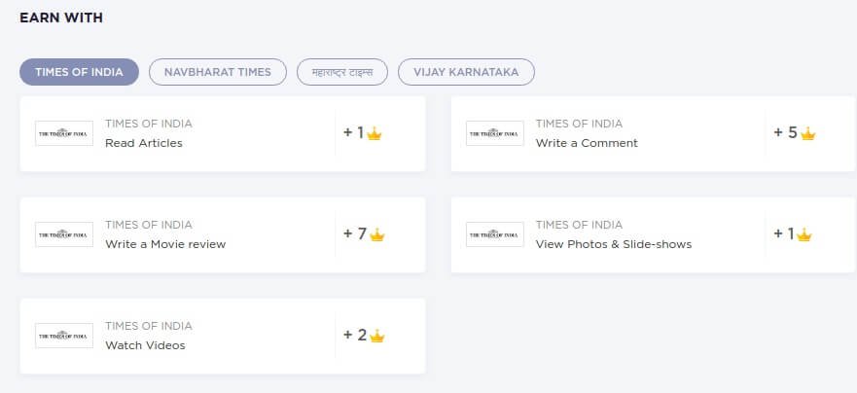Click the crown icon on Read Articles
Screen dimensions: 857x393
coord(374,133)
